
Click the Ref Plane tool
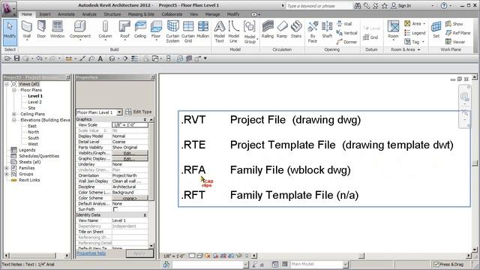(458, 33)
